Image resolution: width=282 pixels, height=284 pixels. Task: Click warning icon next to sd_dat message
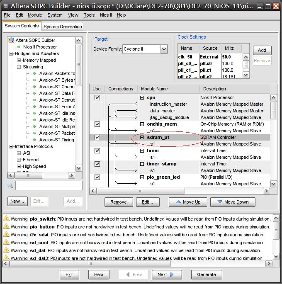(6, 250)
